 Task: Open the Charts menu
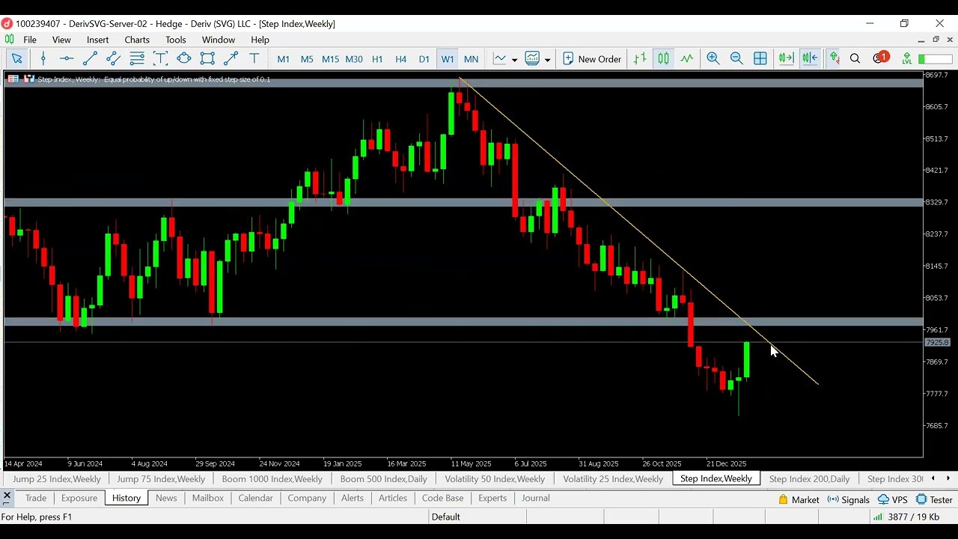point(137,40)
